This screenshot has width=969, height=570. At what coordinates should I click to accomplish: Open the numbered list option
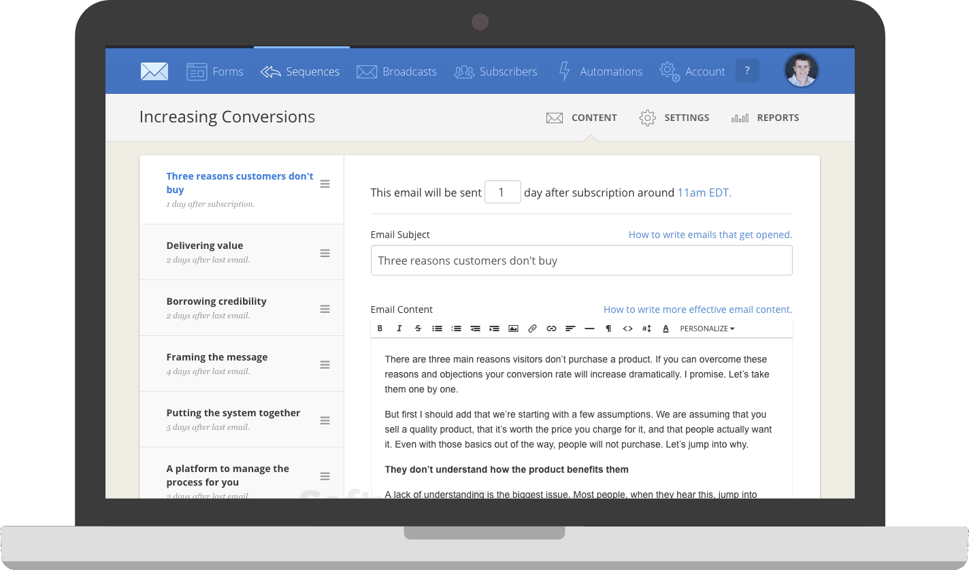pos(455,329)
